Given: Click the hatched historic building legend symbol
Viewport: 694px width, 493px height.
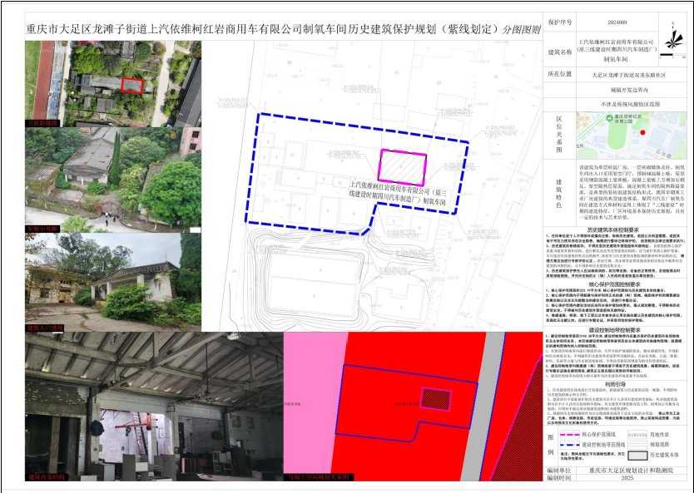Looking at the screenshot, I should coord(637,456).
